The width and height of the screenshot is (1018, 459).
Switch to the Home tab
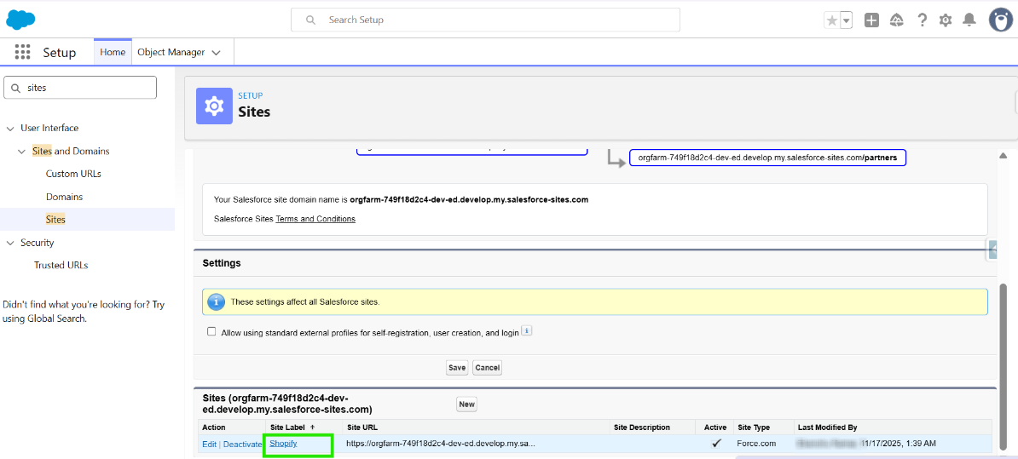pyautogui.click(x=113, y=52)
